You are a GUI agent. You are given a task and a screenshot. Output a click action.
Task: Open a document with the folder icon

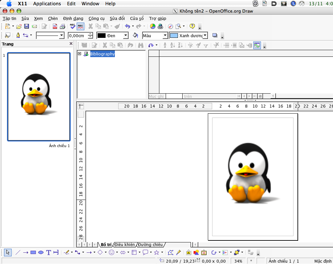(19, 26)
